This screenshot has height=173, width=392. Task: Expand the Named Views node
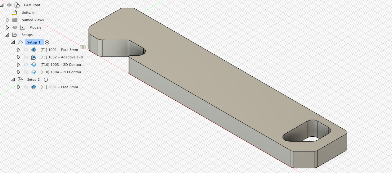[x=7, y=20]
